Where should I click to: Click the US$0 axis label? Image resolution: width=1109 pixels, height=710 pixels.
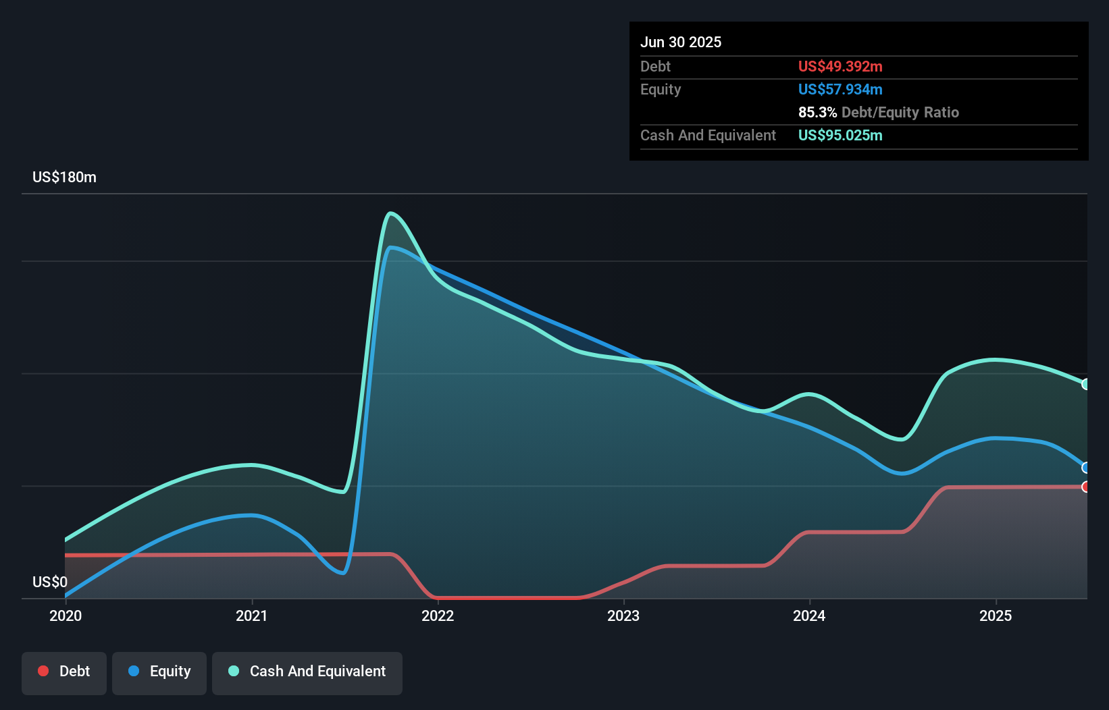50,582
